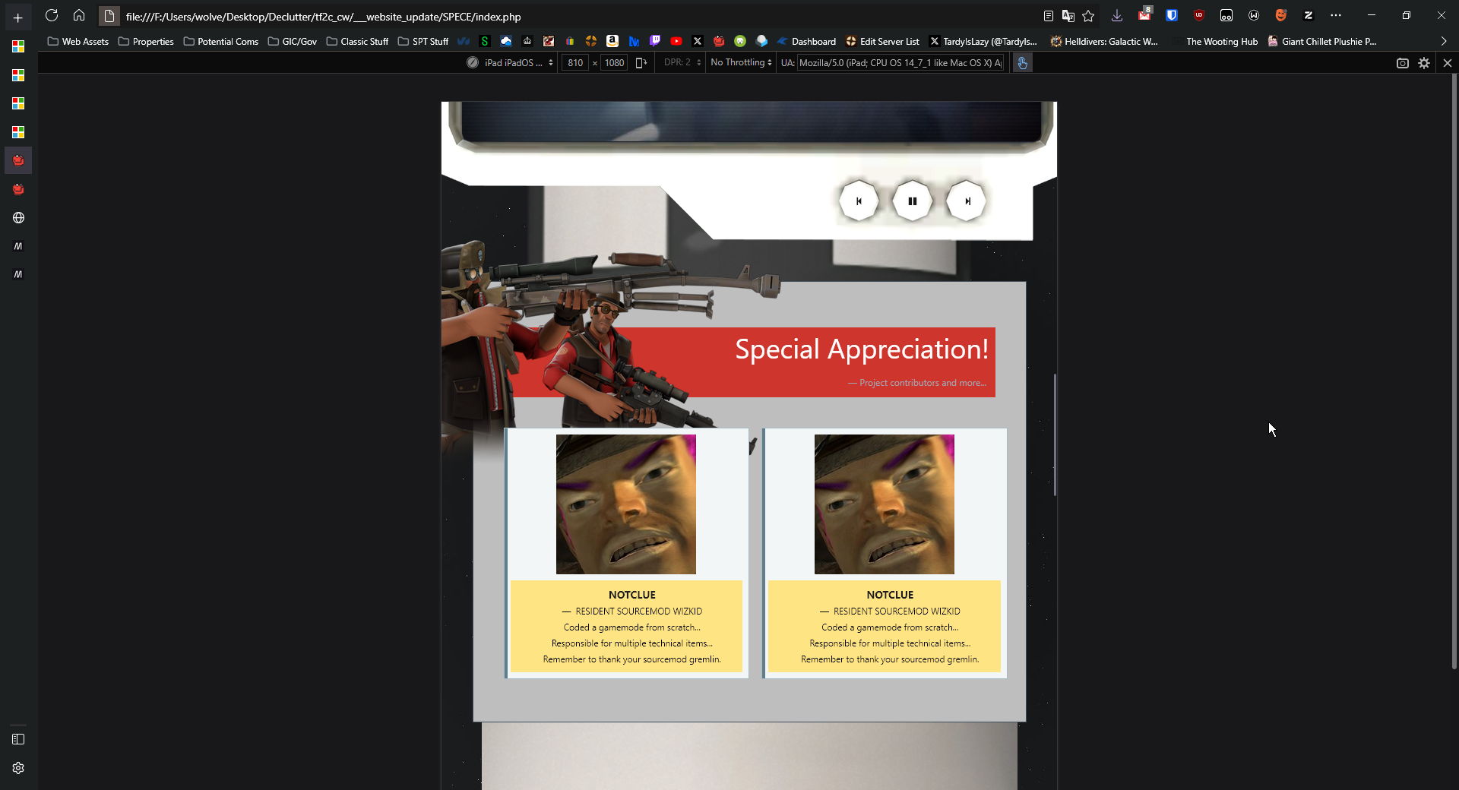Open the DPR device pixel ratio dropdown
Image resolution: width=1459 pixels, height=790 pixels.
click(x=682, y=62)
